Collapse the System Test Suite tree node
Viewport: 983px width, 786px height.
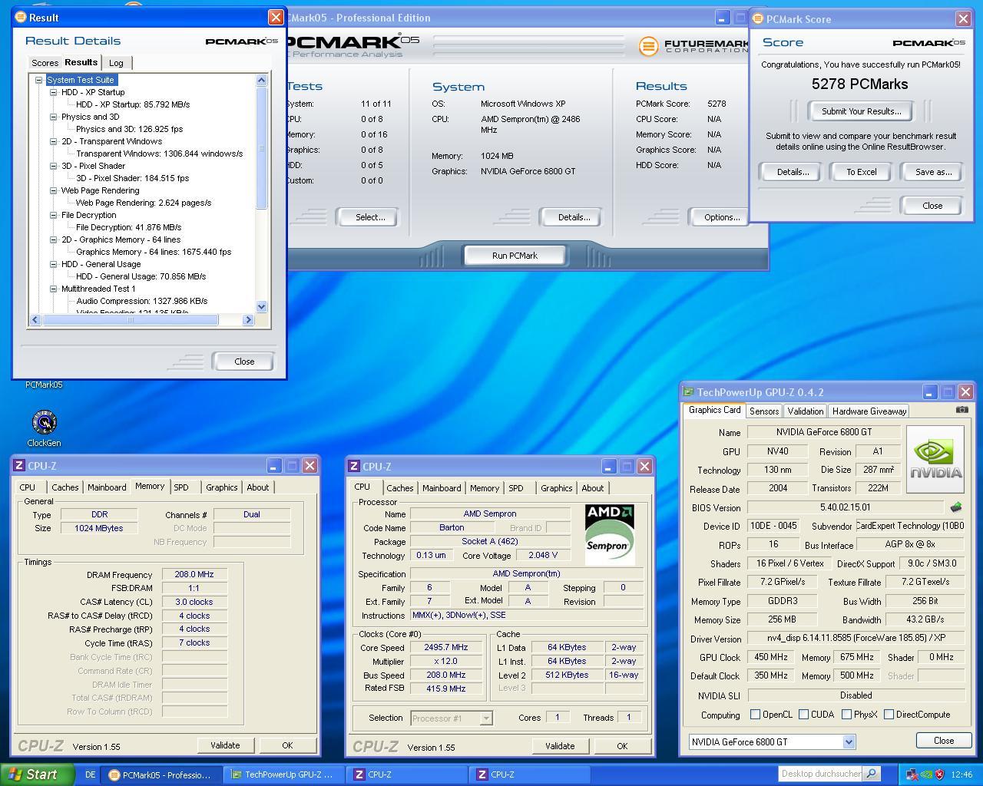point(38,80)
